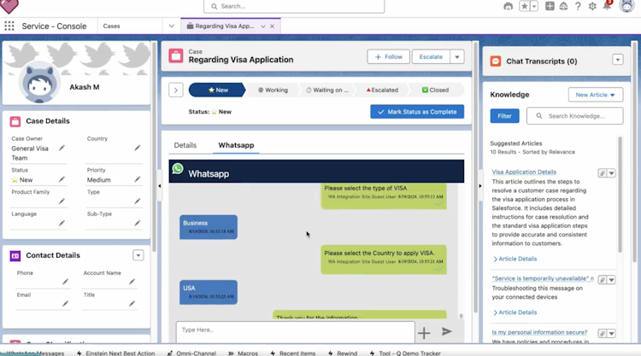The height and width of the screenshot is (356, 641).
Task: Open the Omni-Channel utility
Action: click(191, 353)
